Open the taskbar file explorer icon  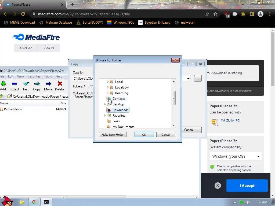(21, 202)
